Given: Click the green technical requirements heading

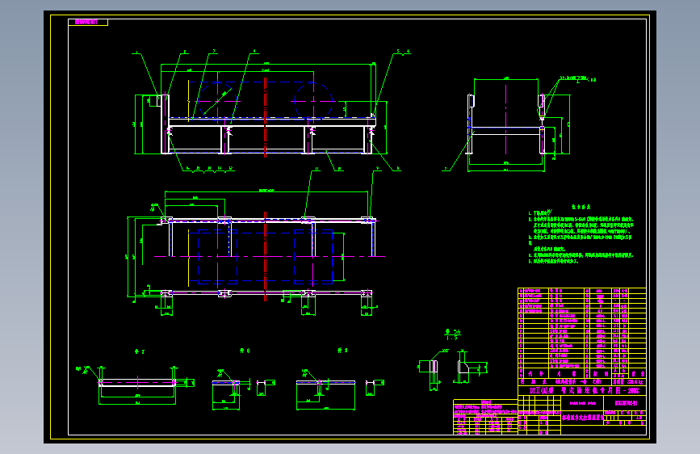Looking at the screenshot, I should coord(581,207).
